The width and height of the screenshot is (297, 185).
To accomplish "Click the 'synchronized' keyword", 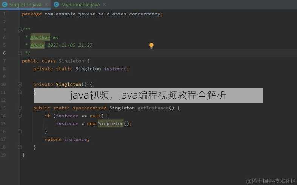I will [89, 108].
